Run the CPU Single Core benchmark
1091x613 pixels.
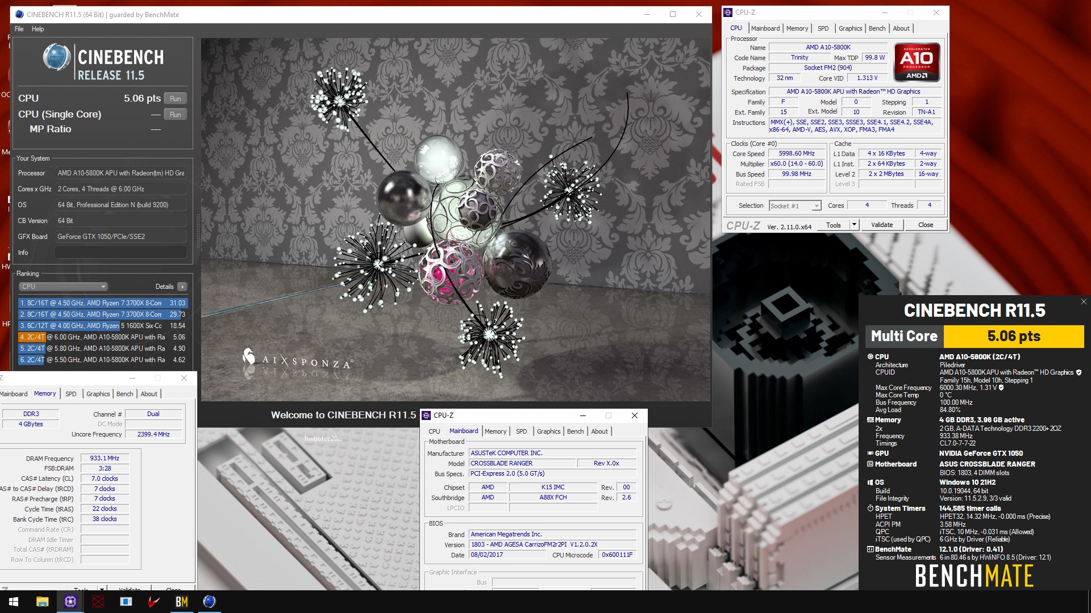[x=175, y=114]
